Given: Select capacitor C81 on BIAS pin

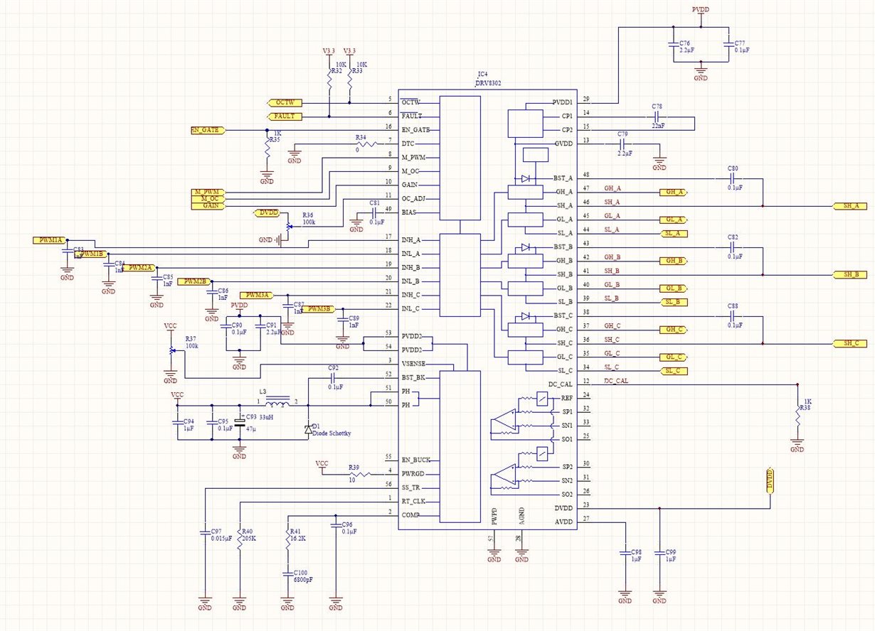Looking at the screenshot, I should [375, 212].
